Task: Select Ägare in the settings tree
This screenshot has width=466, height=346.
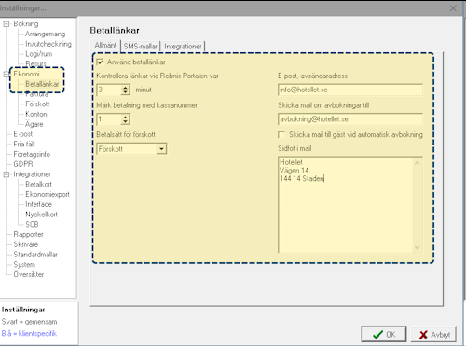Action: click(x=34, y=124)
